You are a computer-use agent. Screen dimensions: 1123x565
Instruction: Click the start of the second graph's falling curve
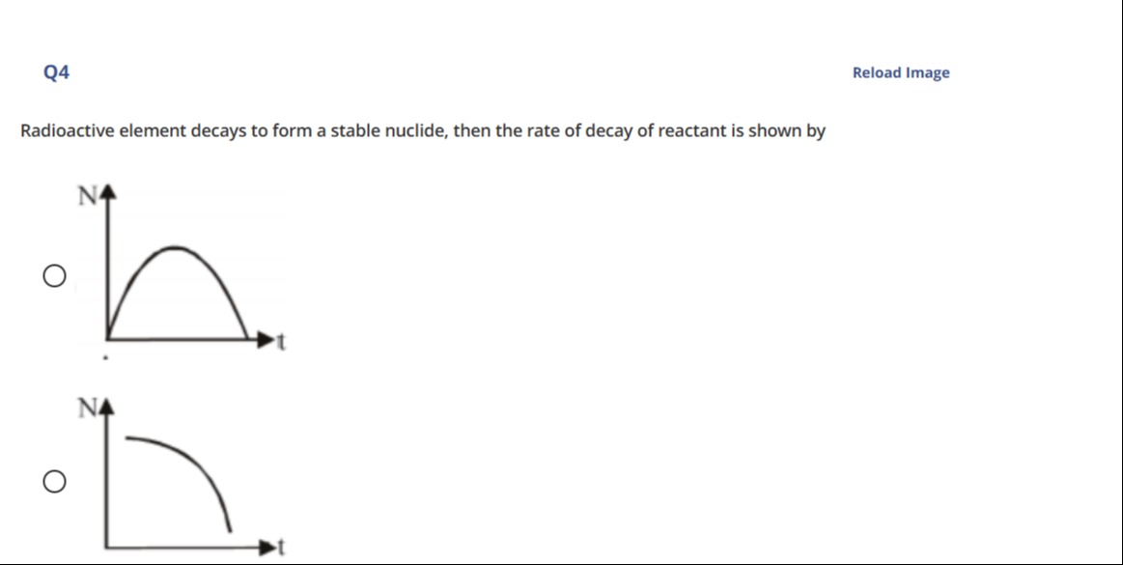(x=126, y=438)
